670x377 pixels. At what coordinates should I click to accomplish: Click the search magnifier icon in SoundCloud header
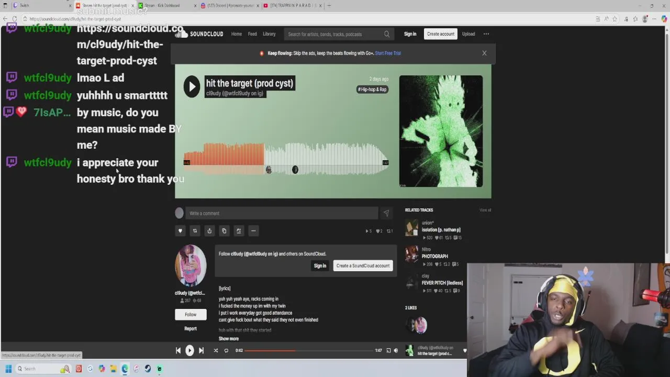coord(387,34)
